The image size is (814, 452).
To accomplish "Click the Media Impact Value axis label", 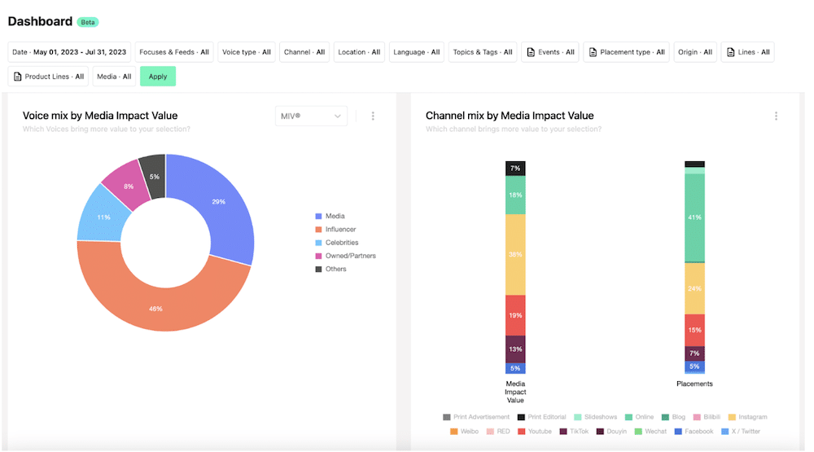I will (515, 393).
